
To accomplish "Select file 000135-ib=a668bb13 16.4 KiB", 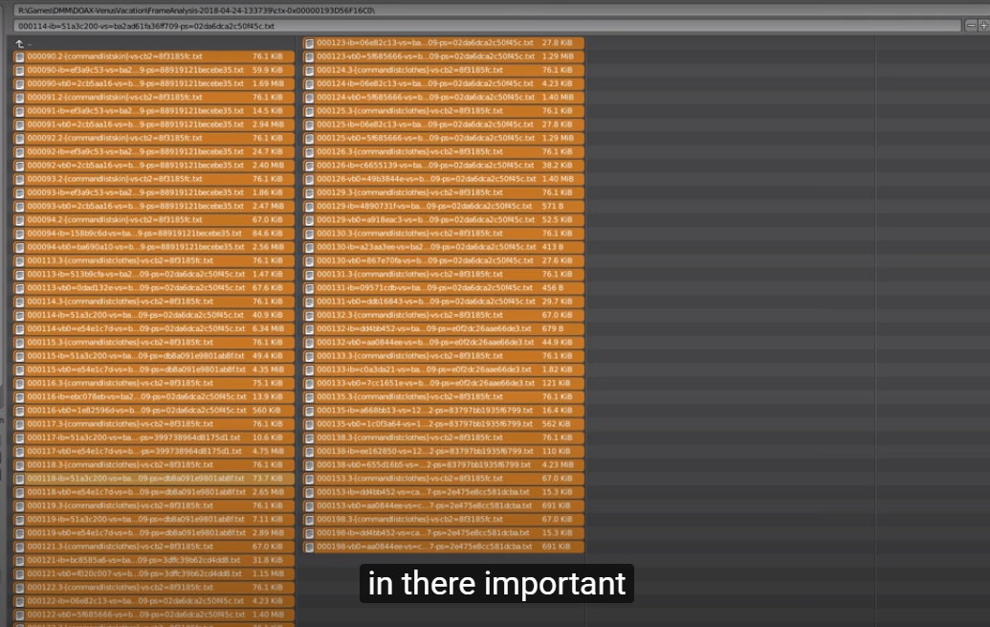I will tap(444, 411).
